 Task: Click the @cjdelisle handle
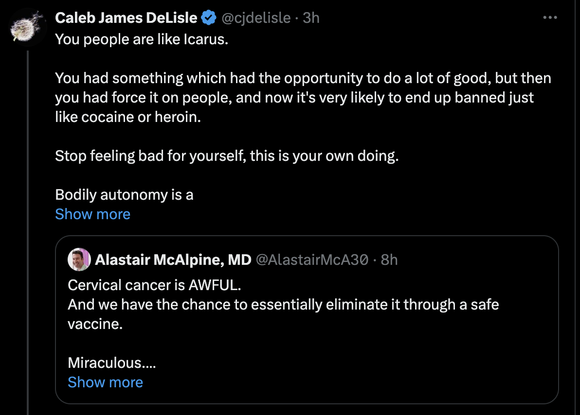(x=256, y=18)
